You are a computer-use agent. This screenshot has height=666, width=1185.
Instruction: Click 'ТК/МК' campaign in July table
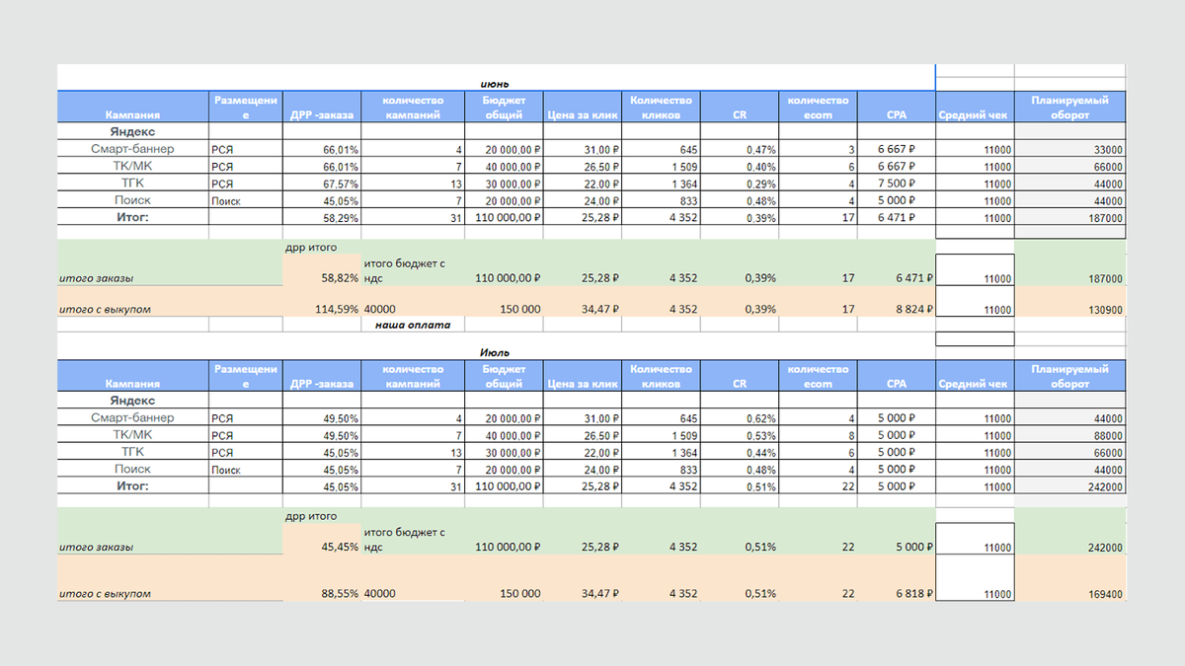point(132,435)
